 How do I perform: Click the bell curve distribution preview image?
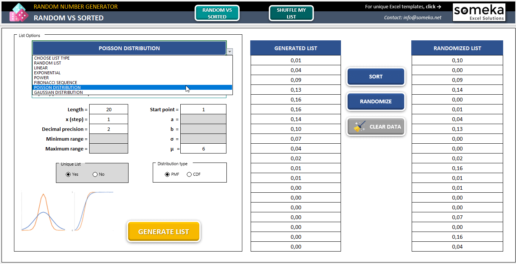coord(43,211)
